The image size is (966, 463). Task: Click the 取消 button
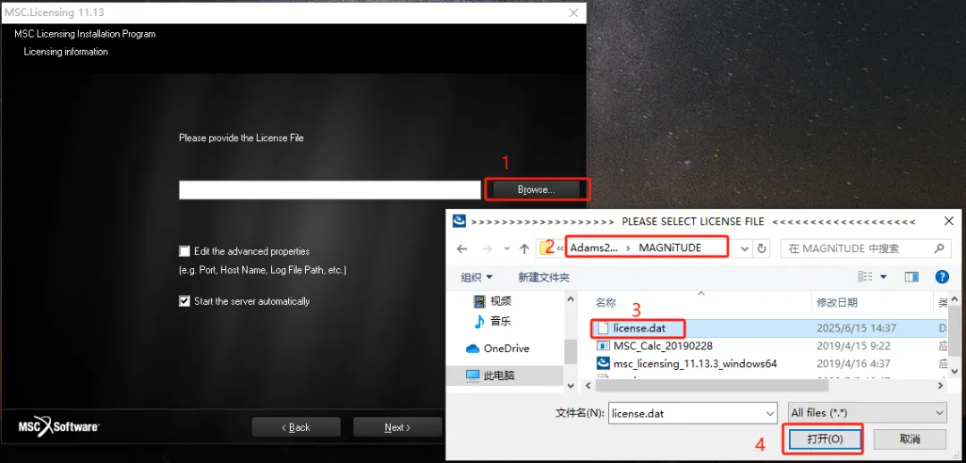910,439
